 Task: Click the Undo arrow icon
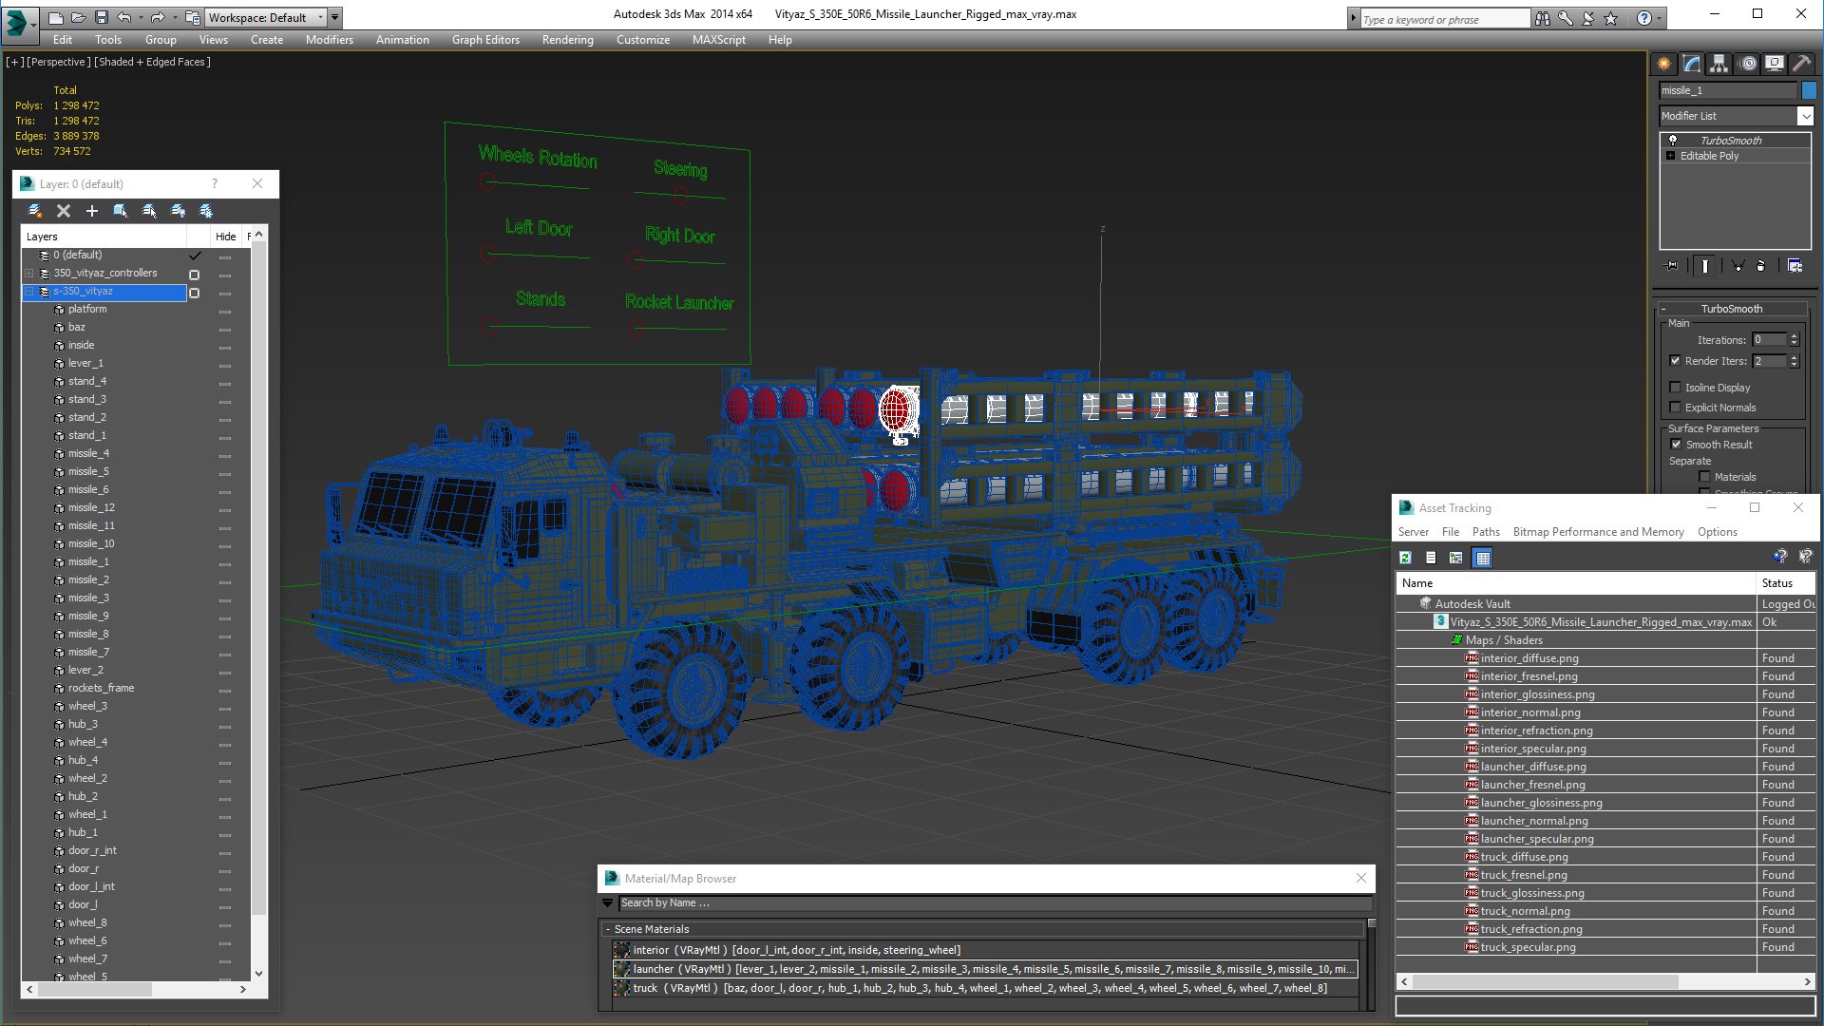click(x=124, y=17)
